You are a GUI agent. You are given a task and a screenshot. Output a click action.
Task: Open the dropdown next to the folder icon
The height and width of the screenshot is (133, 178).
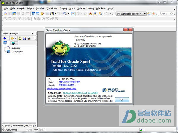16,38
